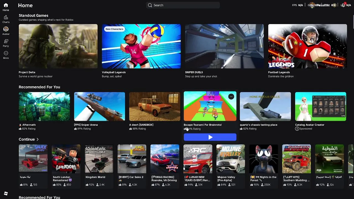This screenshot has width=354, height=199.
Task: Open the Volleyball Legends game thumbnail
Action: (x=141, y=46)
